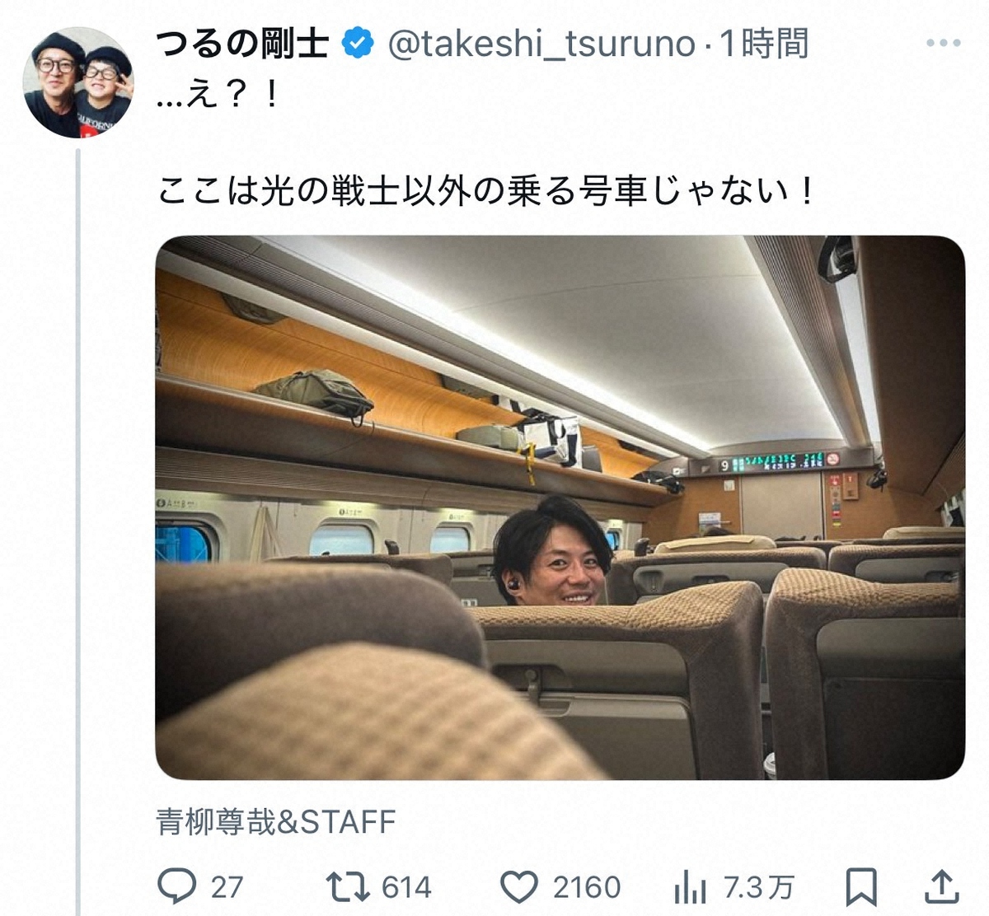The image size is (989, 916).
Task: Click the retweet count 614
Action: (406, 887)
